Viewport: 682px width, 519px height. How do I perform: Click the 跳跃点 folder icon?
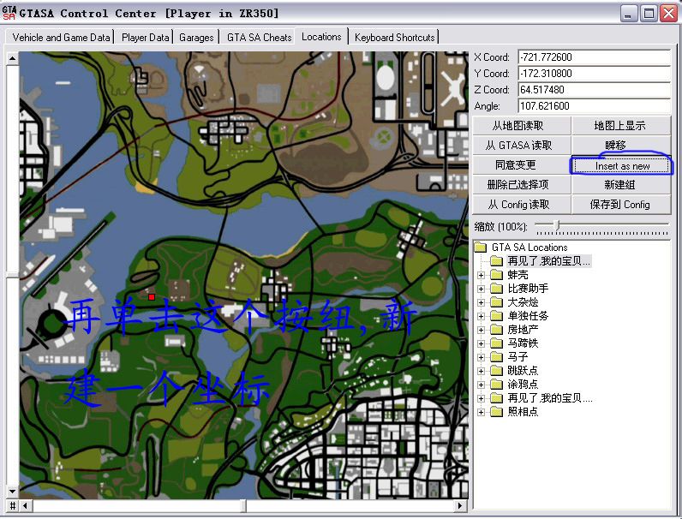pyautogui.click(x=496, y=371)
